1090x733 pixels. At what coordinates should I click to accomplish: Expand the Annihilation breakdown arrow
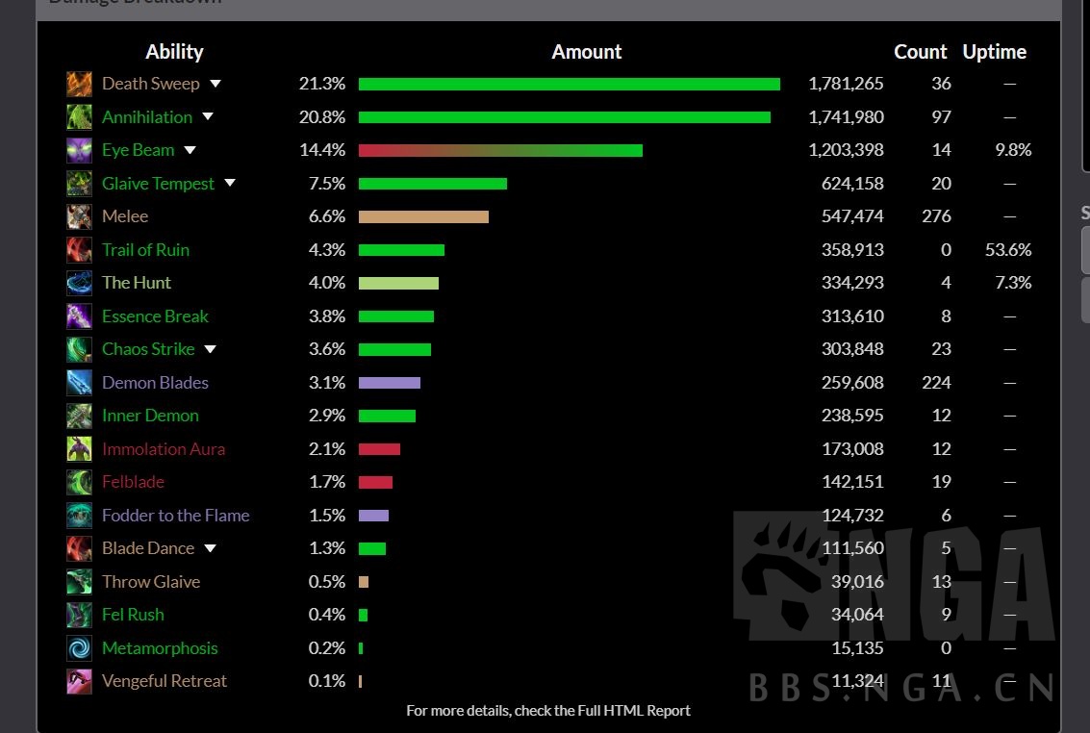(208, 117)
